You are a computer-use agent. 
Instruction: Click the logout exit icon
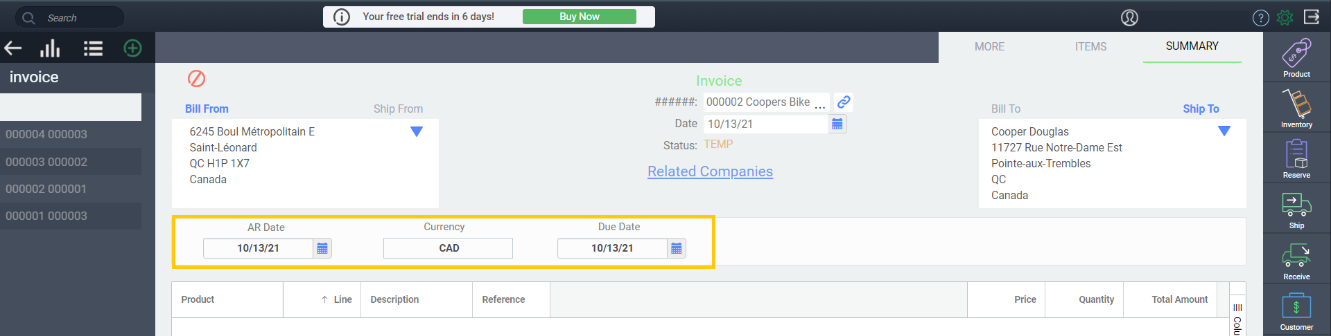point(1312,17)
